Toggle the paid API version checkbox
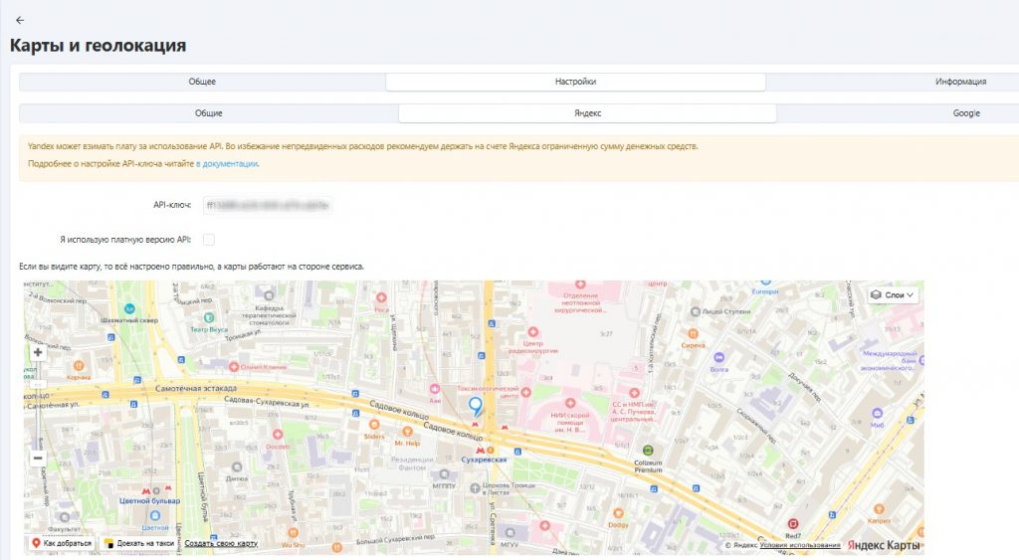Screen dimensions: 1019x560 pos(209,240)
